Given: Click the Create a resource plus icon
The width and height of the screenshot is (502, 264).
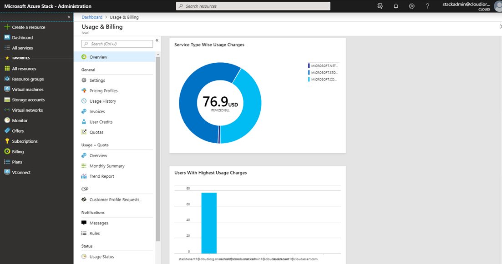Looking at the screenshot, I should click(7, 27).
